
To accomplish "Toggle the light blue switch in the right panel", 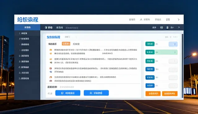I will [173, 44].
